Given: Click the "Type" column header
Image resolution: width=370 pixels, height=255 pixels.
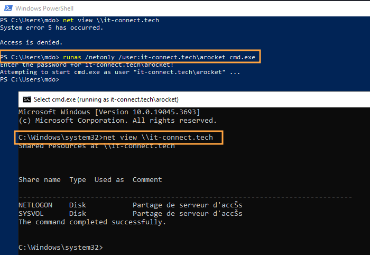Looking at the screenshot, I should tap(78, 180).
